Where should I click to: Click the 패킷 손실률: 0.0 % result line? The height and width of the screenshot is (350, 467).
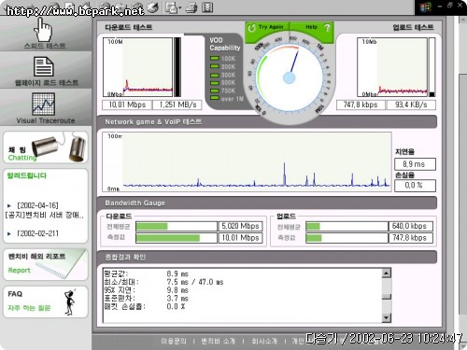click(145, 306)
